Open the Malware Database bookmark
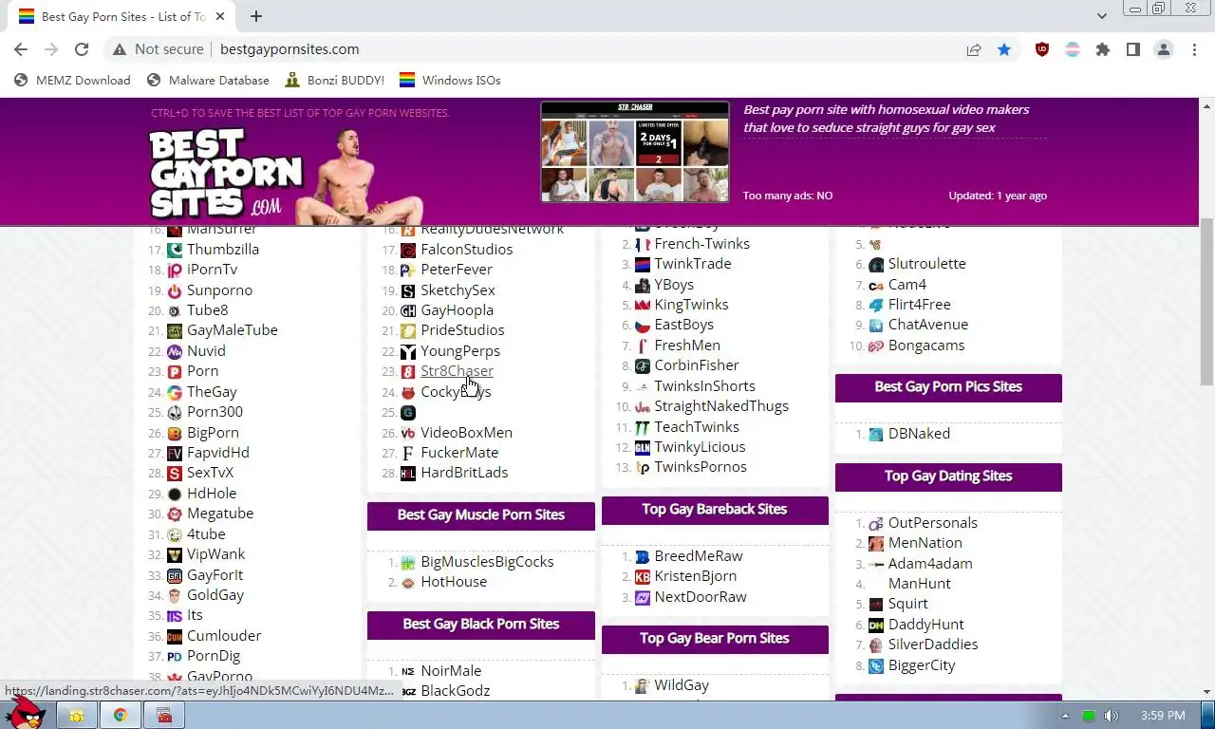 (x=209, y=80)
